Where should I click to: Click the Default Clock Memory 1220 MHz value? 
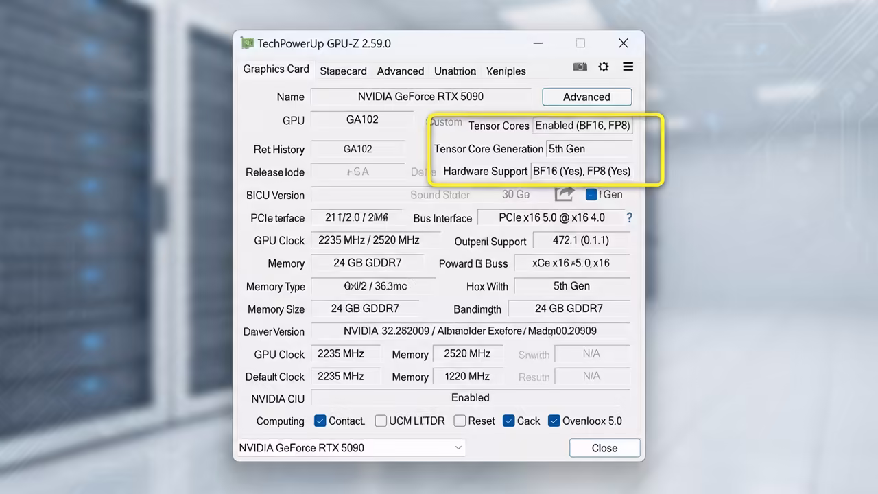pyautogui.click(x=467, y=376)
